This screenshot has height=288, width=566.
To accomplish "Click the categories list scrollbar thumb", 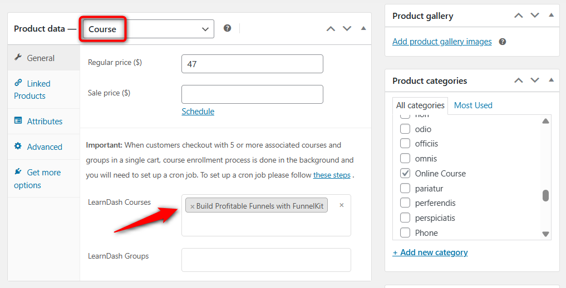I will click(545, 195).
